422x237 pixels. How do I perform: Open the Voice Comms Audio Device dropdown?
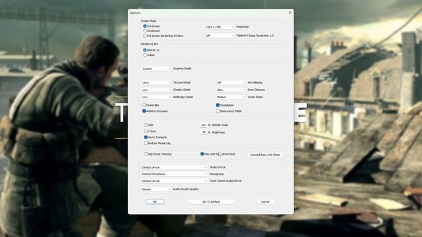point(174,181)
